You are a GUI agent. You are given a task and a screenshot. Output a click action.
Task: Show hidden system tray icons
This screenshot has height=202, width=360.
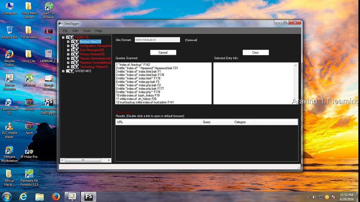(x=308, y=197)
